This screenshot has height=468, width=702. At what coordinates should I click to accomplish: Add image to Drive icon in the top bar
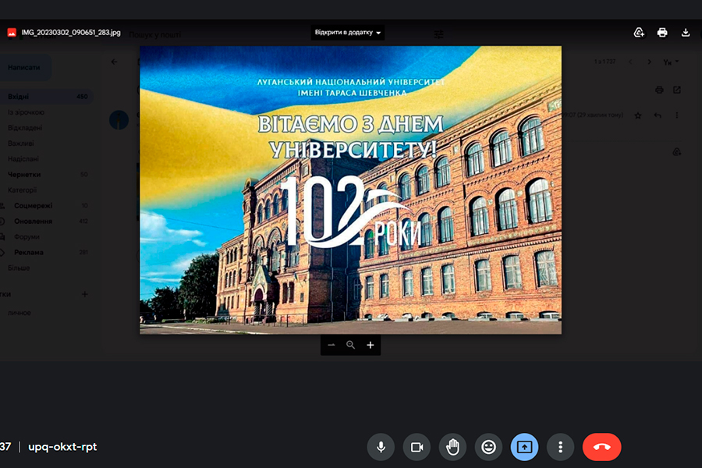coord(639,33)
